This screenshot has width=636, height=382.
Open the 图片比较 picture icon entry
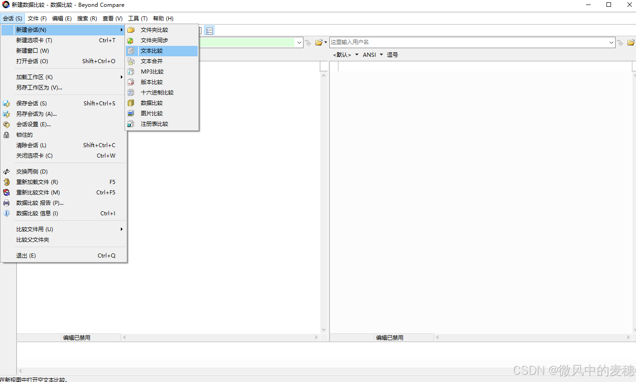(x=131, y=114)
